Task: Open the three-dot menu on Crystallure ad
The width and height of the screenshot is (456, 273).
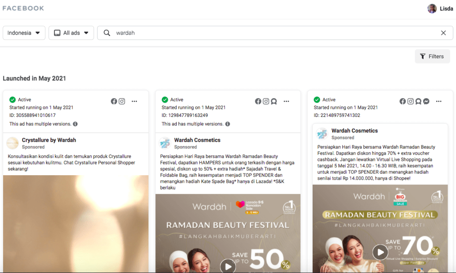Action: [x=134, y=101]
